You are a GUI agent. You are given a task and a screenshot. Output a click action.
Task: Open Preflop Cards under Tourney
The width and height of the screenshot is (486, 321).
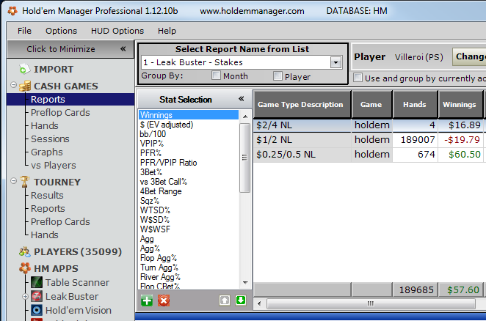[x=60, y=221]
